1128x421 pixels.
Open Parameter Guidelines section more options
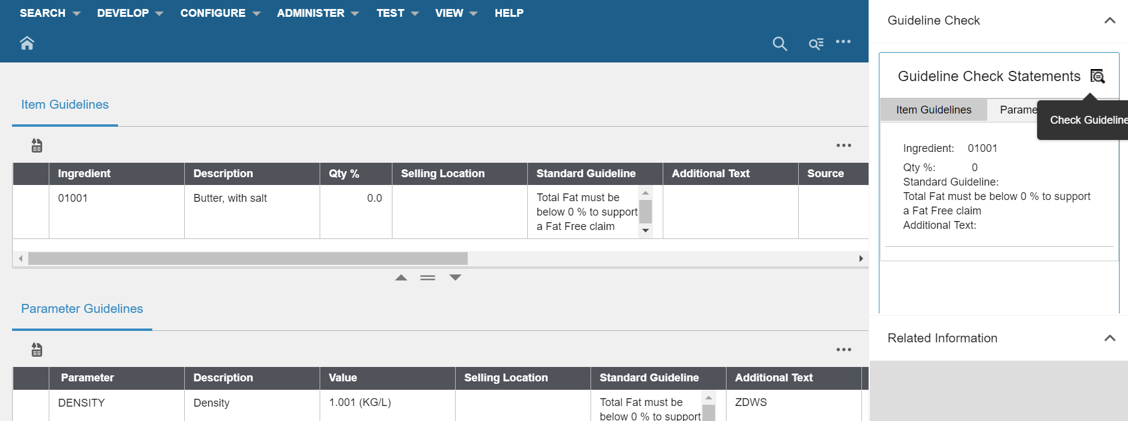coord(843,350)
